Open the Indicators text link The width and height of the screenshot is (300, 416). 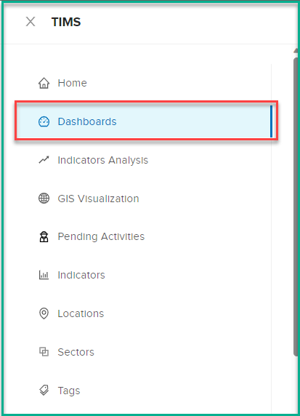(81, 275)
